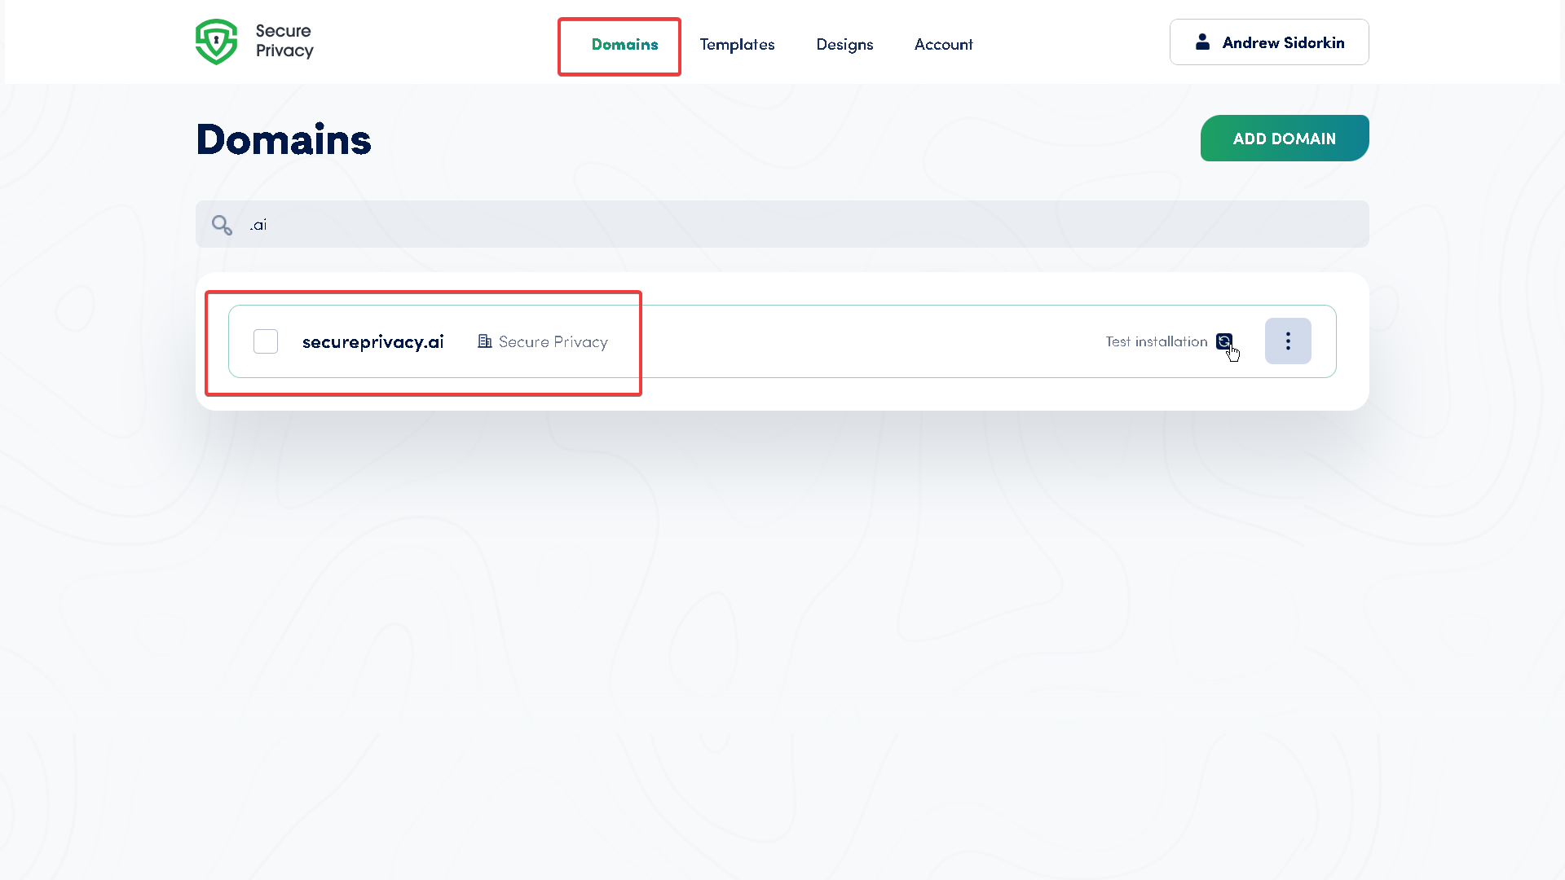This screenshot has height=880, width=1565.
Task: Click the search field containing .ai
Action: click(734, 224)
